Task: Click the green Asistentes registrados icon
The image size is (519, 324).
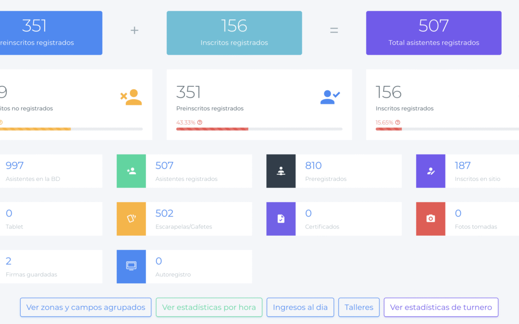Action: pyautogui.click(x=131, y=171)
